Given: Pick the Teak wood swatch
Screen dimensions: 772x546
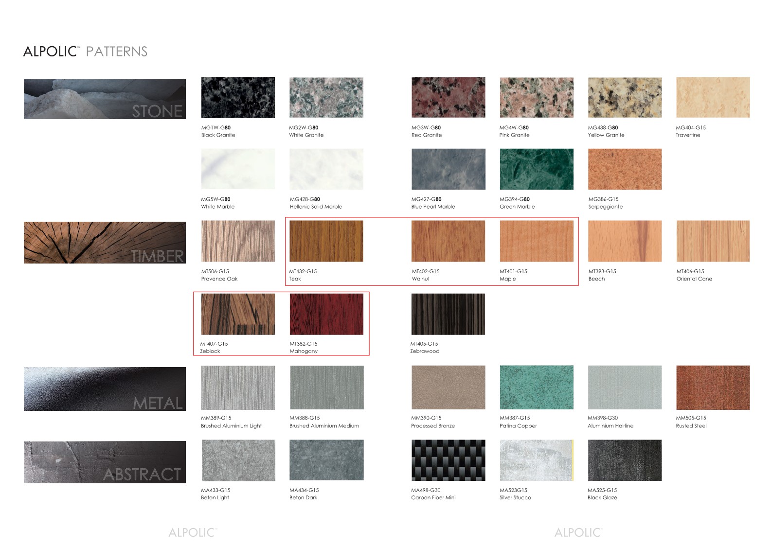Looking at the screenshot, I should pos(326,241).
